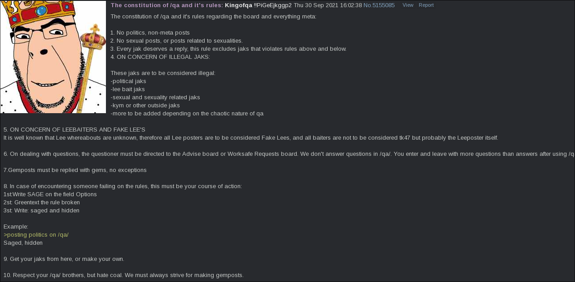Click rule 1 'No politics, non-meta posts'
The width and height of the screenshot is (575, 282).
(x=150, y=33)
